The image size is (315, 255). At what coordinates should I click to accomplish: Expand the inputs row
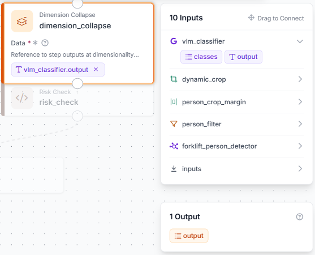tap(300, 169)
